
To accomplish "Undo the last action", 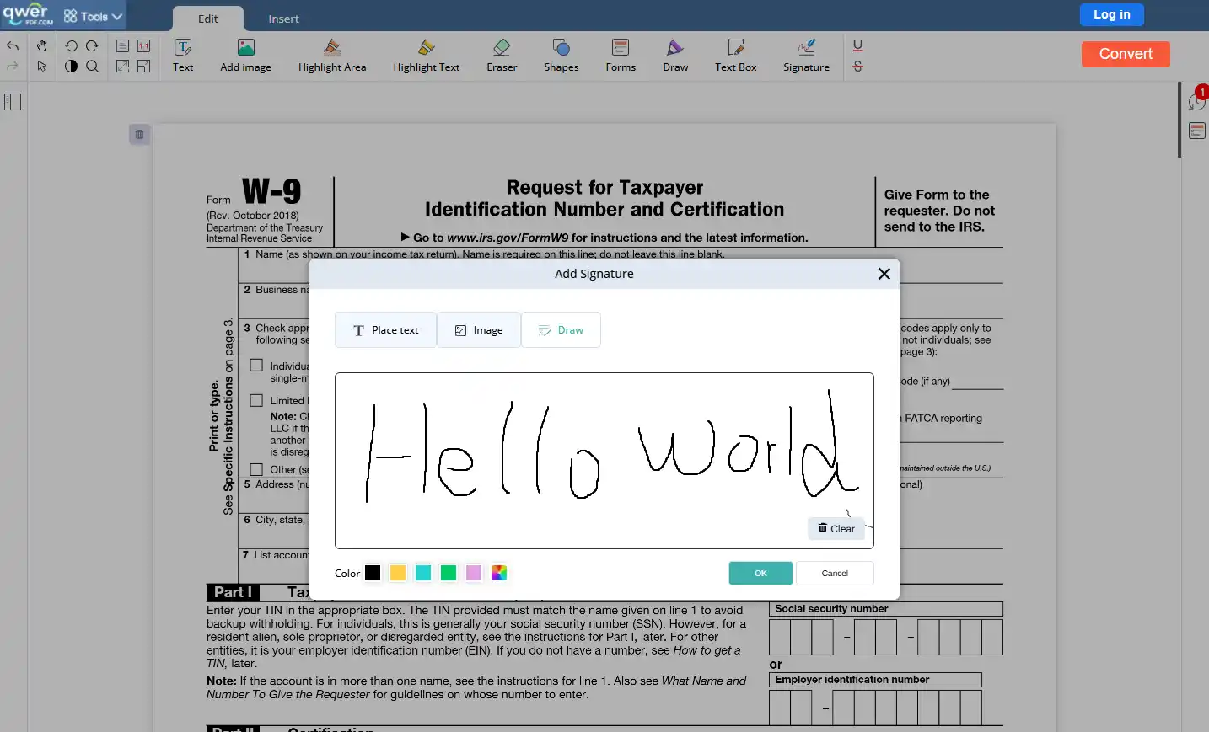I will (x=13, y=46).
